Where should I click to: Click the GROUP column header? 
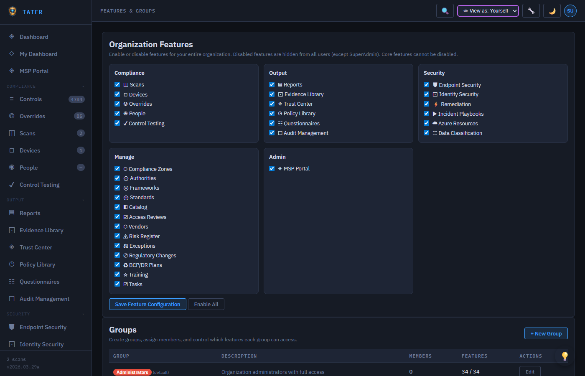[x=121, y=356]
